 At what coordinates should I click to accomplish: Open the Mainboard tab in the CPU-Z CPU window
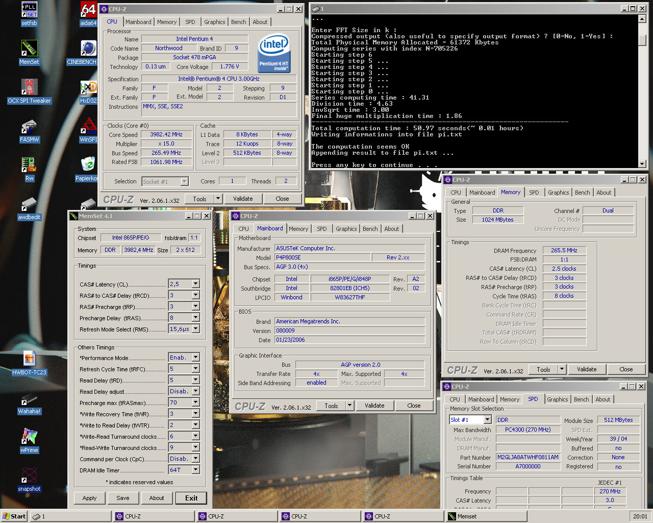138,22
